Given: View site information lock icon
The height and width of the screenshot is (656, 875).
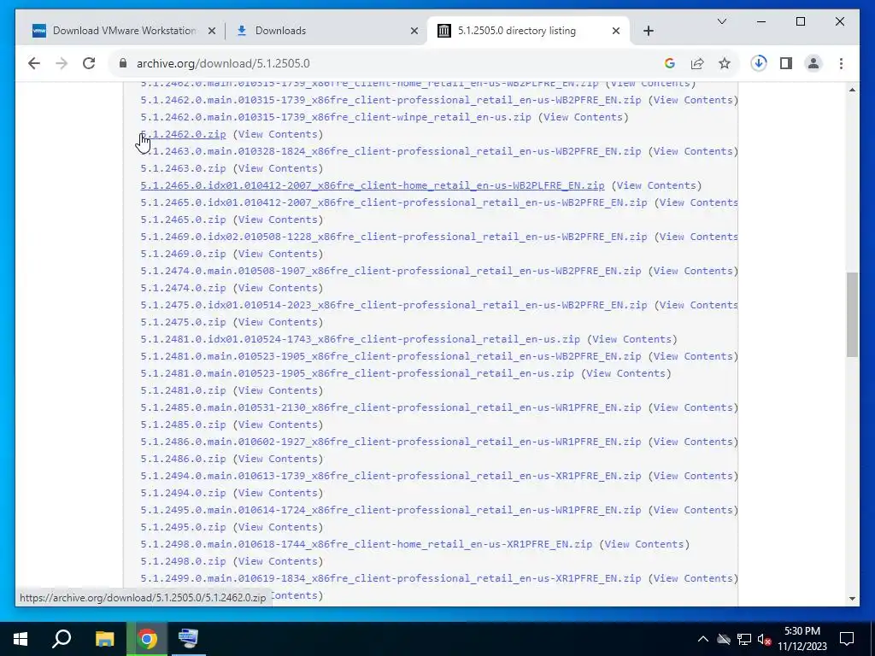Looking at the screenshot, I should click(123, 63).
